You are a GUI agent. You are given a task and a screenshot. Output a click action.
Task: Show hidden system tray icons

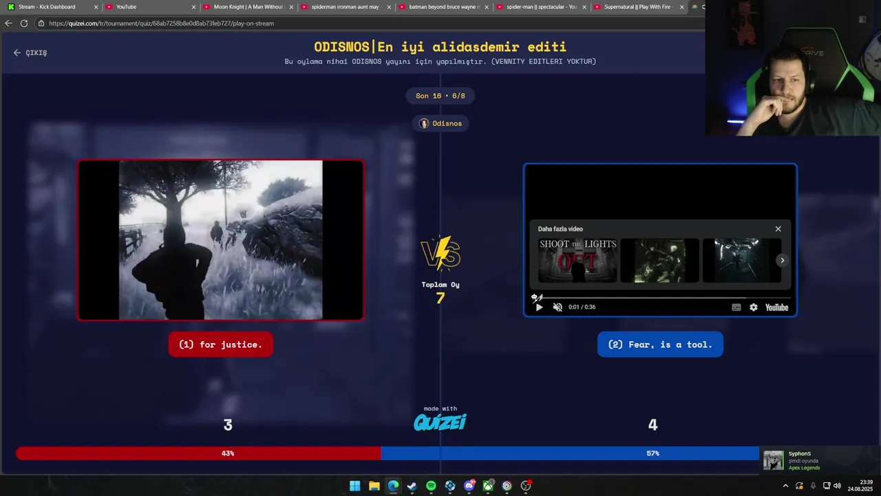tap(785, 486)
